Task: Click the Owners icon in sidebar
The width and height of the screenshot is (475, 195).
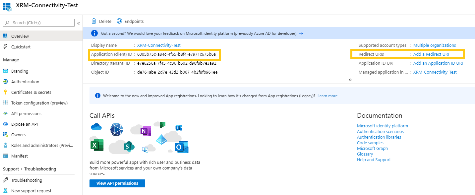Action: [x=5, y=135]
